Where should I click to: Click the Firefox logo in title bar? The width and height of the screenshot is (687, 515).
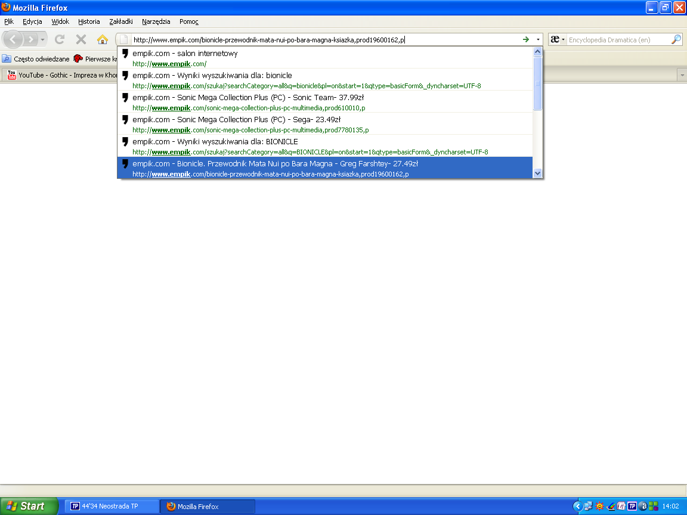[x=6, y=7]
